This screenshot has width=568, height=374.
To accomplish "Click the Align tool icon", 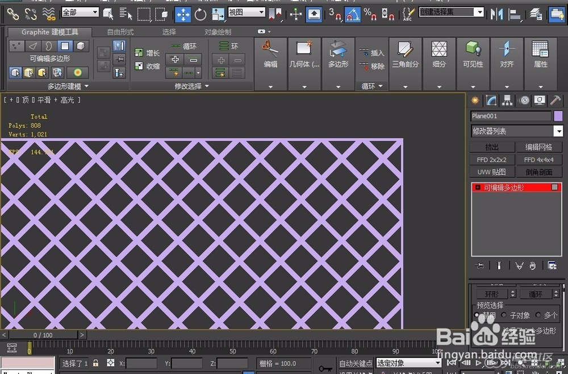I will click(515, 15).
